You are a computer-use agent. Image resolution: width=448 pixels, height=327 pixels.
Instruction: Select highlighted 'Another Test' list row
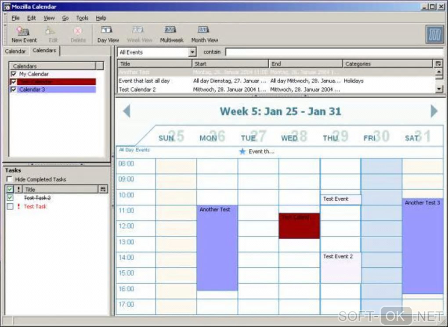click(276, 72)
